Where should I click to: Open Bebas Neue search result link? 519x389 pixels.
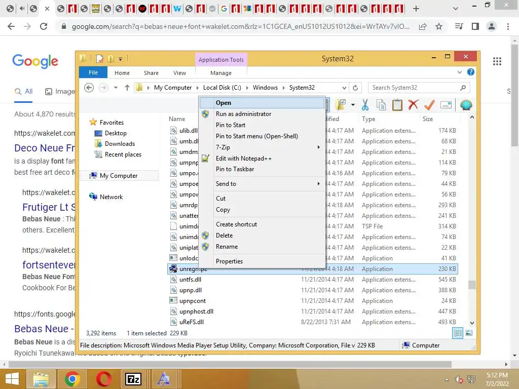(45, 329)
